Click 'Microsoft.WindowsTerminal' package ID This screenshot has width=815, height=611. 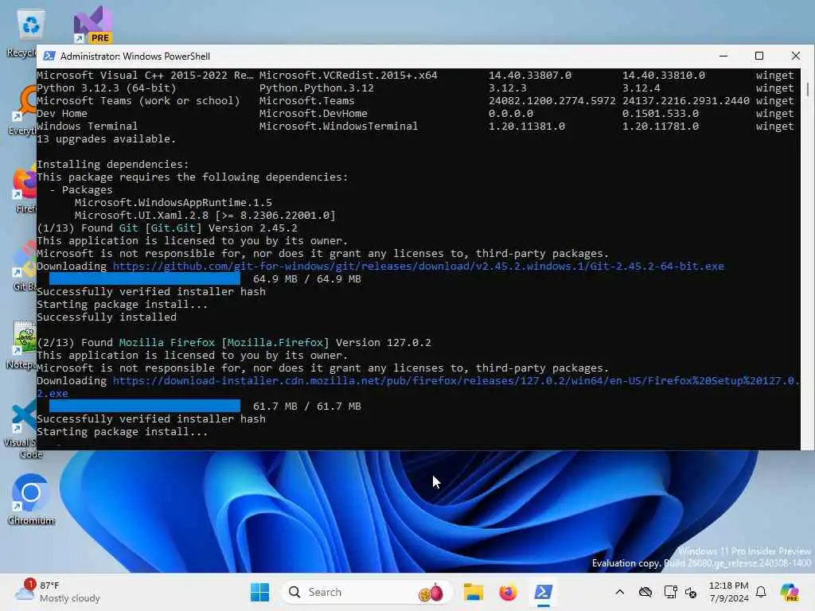tap(338, 126)
